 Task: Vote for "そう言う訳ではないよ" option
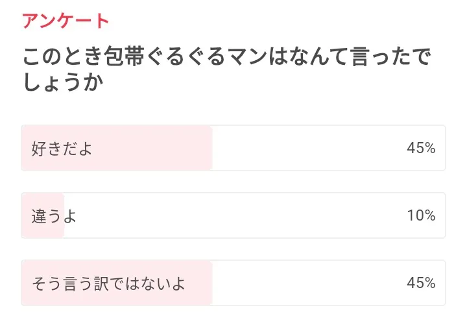[108, 283]
